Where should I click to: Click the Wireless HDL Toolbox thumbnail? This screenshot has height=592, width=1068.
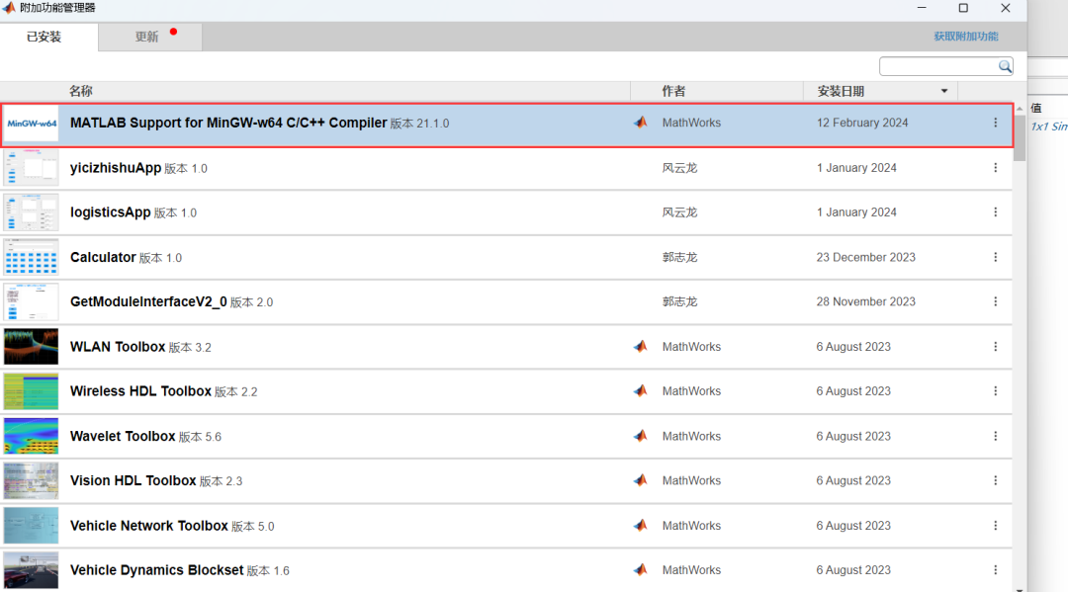click(x=32, y=391)
